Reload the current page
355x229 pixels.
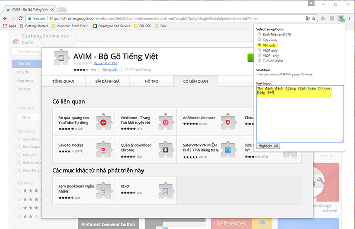20,18
